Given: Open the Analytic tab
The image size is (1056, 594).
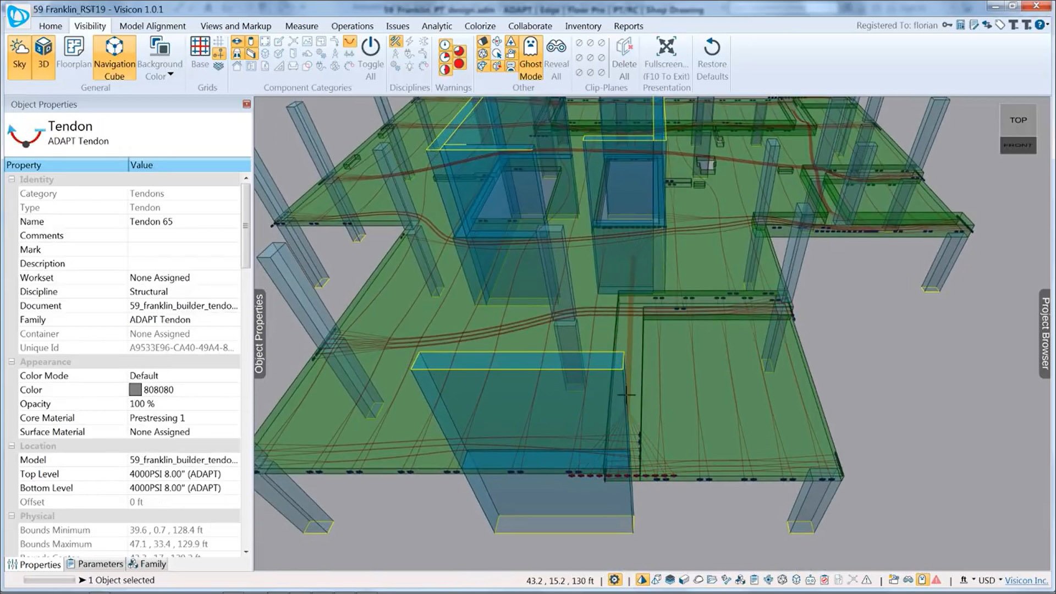Looking at the screenshot, I should (437, 26).
